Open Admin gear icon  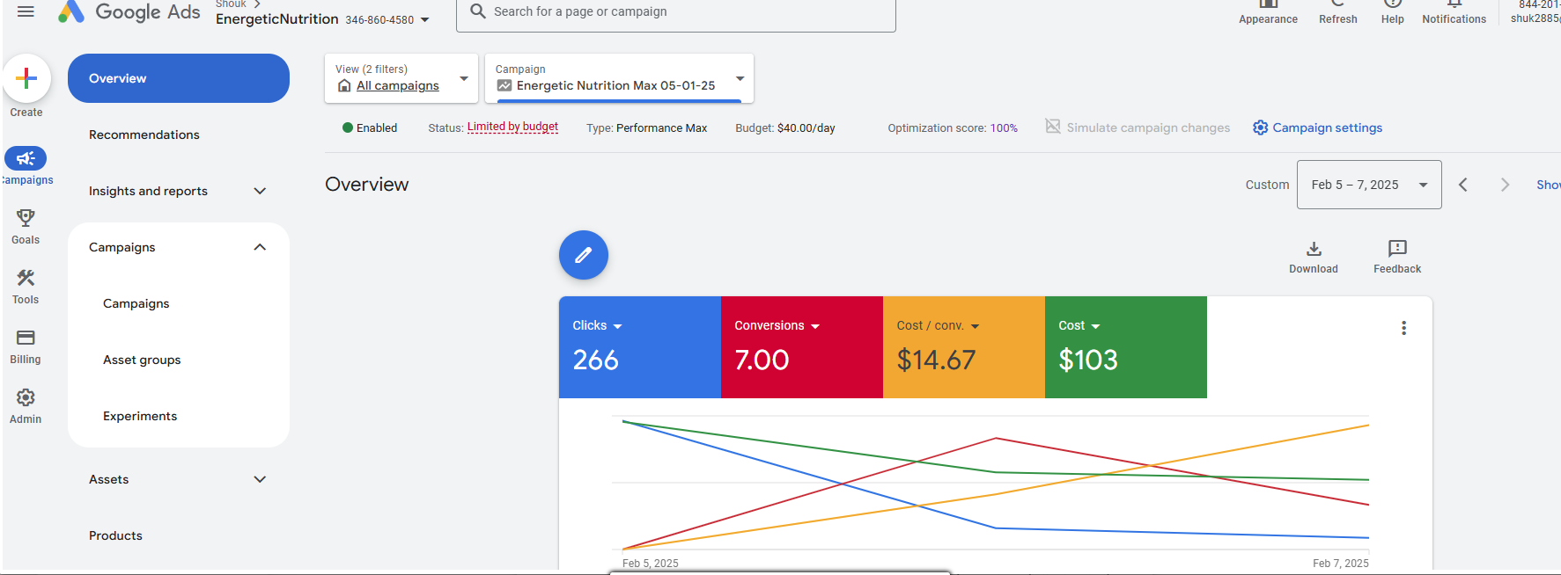26,397
